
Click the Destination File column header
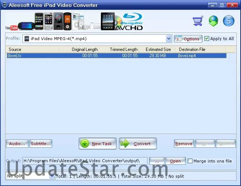point(200,49)
